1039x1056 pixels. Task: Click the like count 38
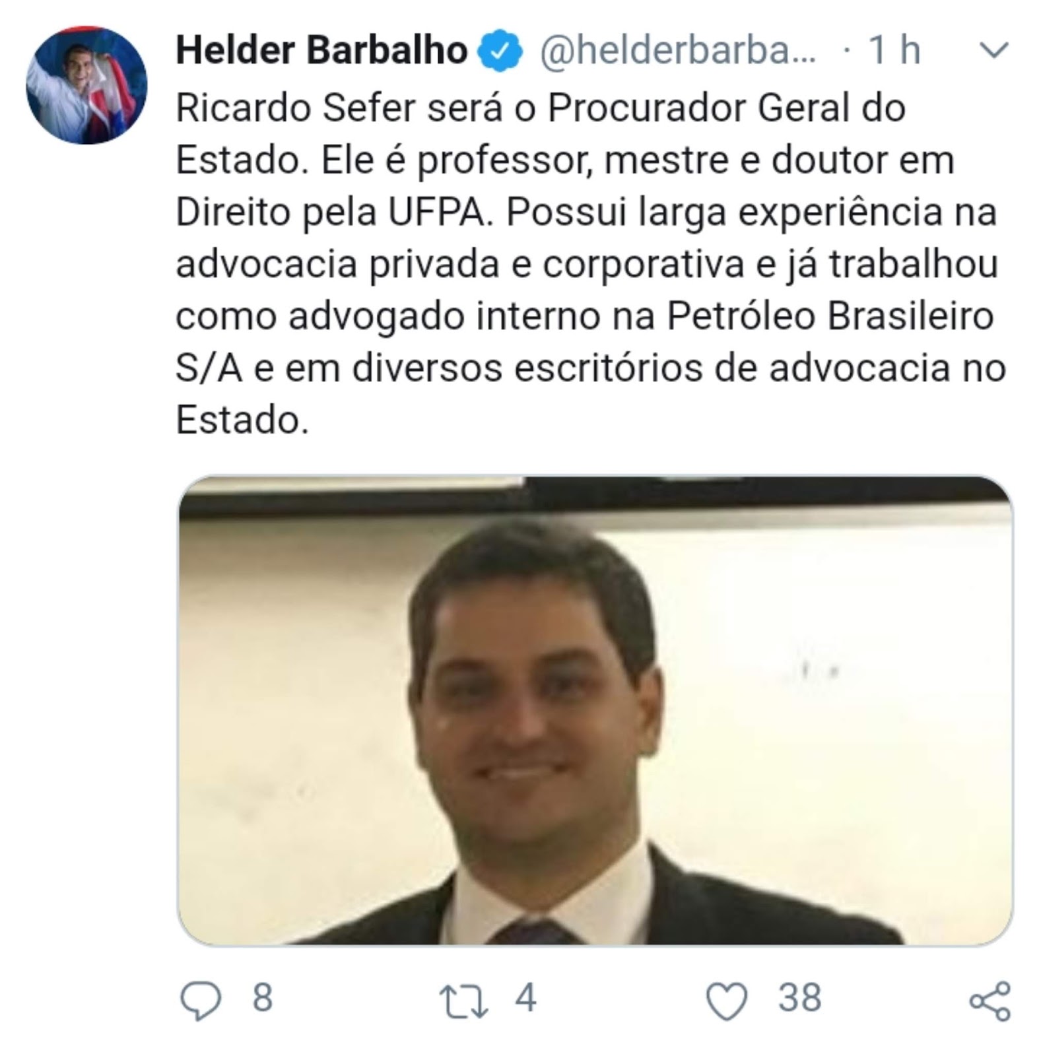[799, 998]
